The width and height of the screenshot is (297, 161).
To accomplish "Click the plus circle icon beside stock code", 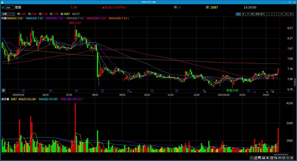I will tap(3, 7).
